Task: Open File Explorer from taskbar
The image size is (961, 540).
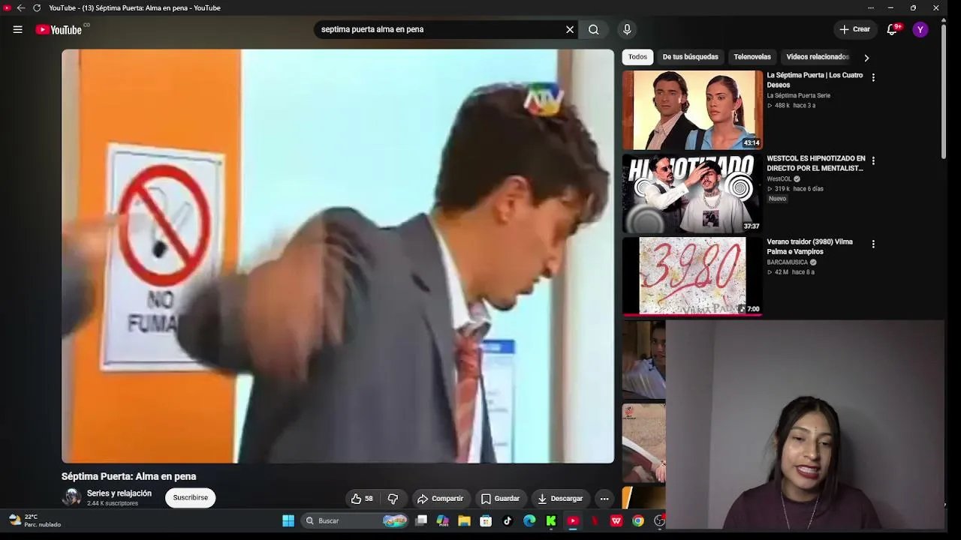Action: point(464,520)
